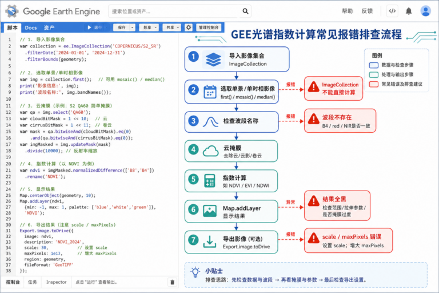439x293 pixels.
Task: Open the Inspector tab
Action: point(56,282)
